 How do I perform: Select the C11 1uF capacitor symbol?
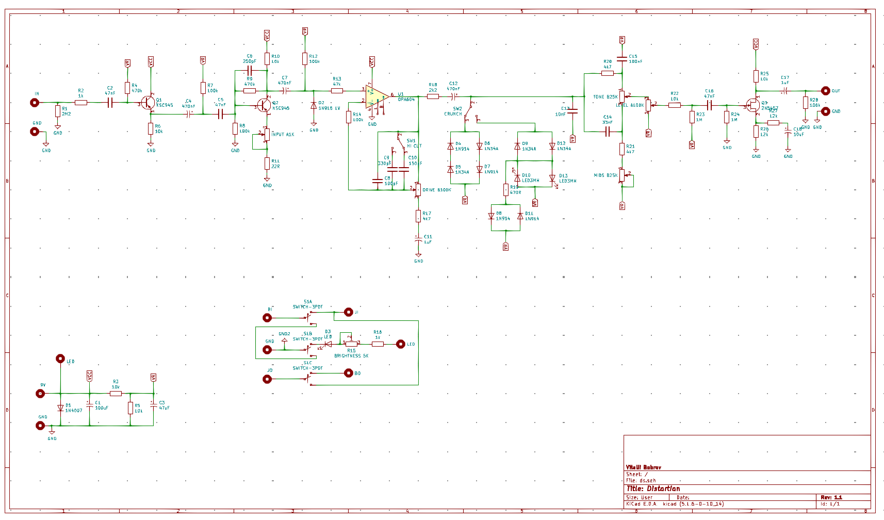418,240
